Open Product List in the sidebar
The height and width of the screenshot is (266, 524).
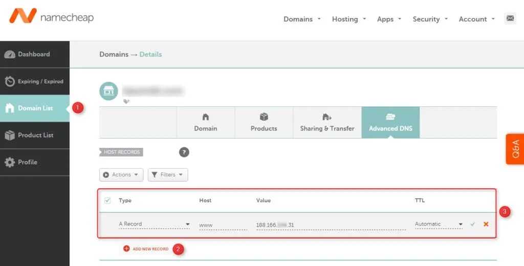[35, 136]
